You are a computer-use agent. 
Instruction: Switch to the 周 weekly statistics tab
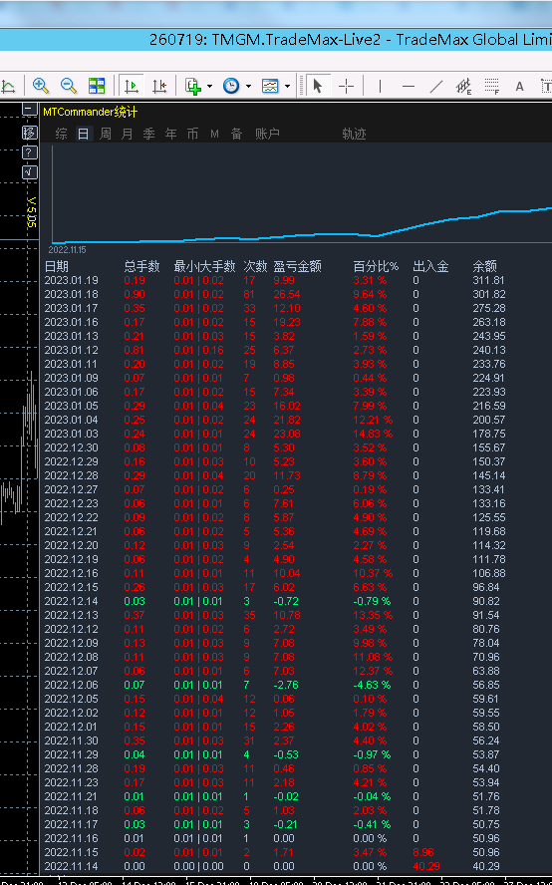(x=105, y=134)
